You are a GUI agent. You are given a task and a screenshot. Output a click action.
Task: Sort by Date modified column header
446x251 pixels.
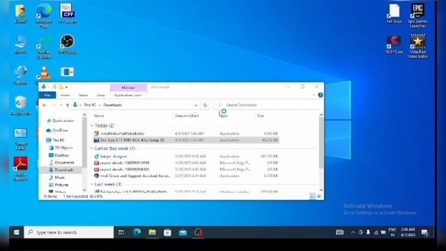tap(187, 116)
